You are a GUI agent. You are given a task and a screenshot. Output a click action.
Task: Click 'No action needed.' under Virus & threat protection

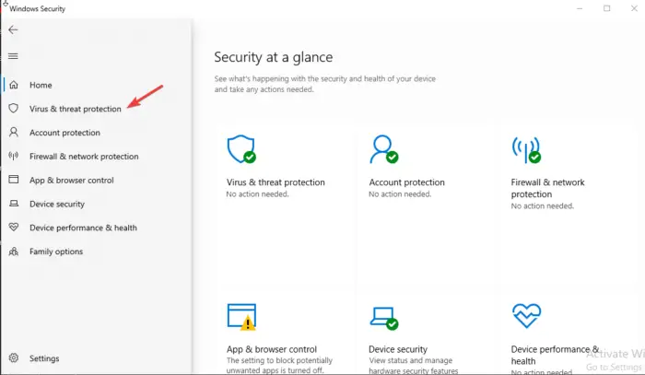click(x=257, y=194)
